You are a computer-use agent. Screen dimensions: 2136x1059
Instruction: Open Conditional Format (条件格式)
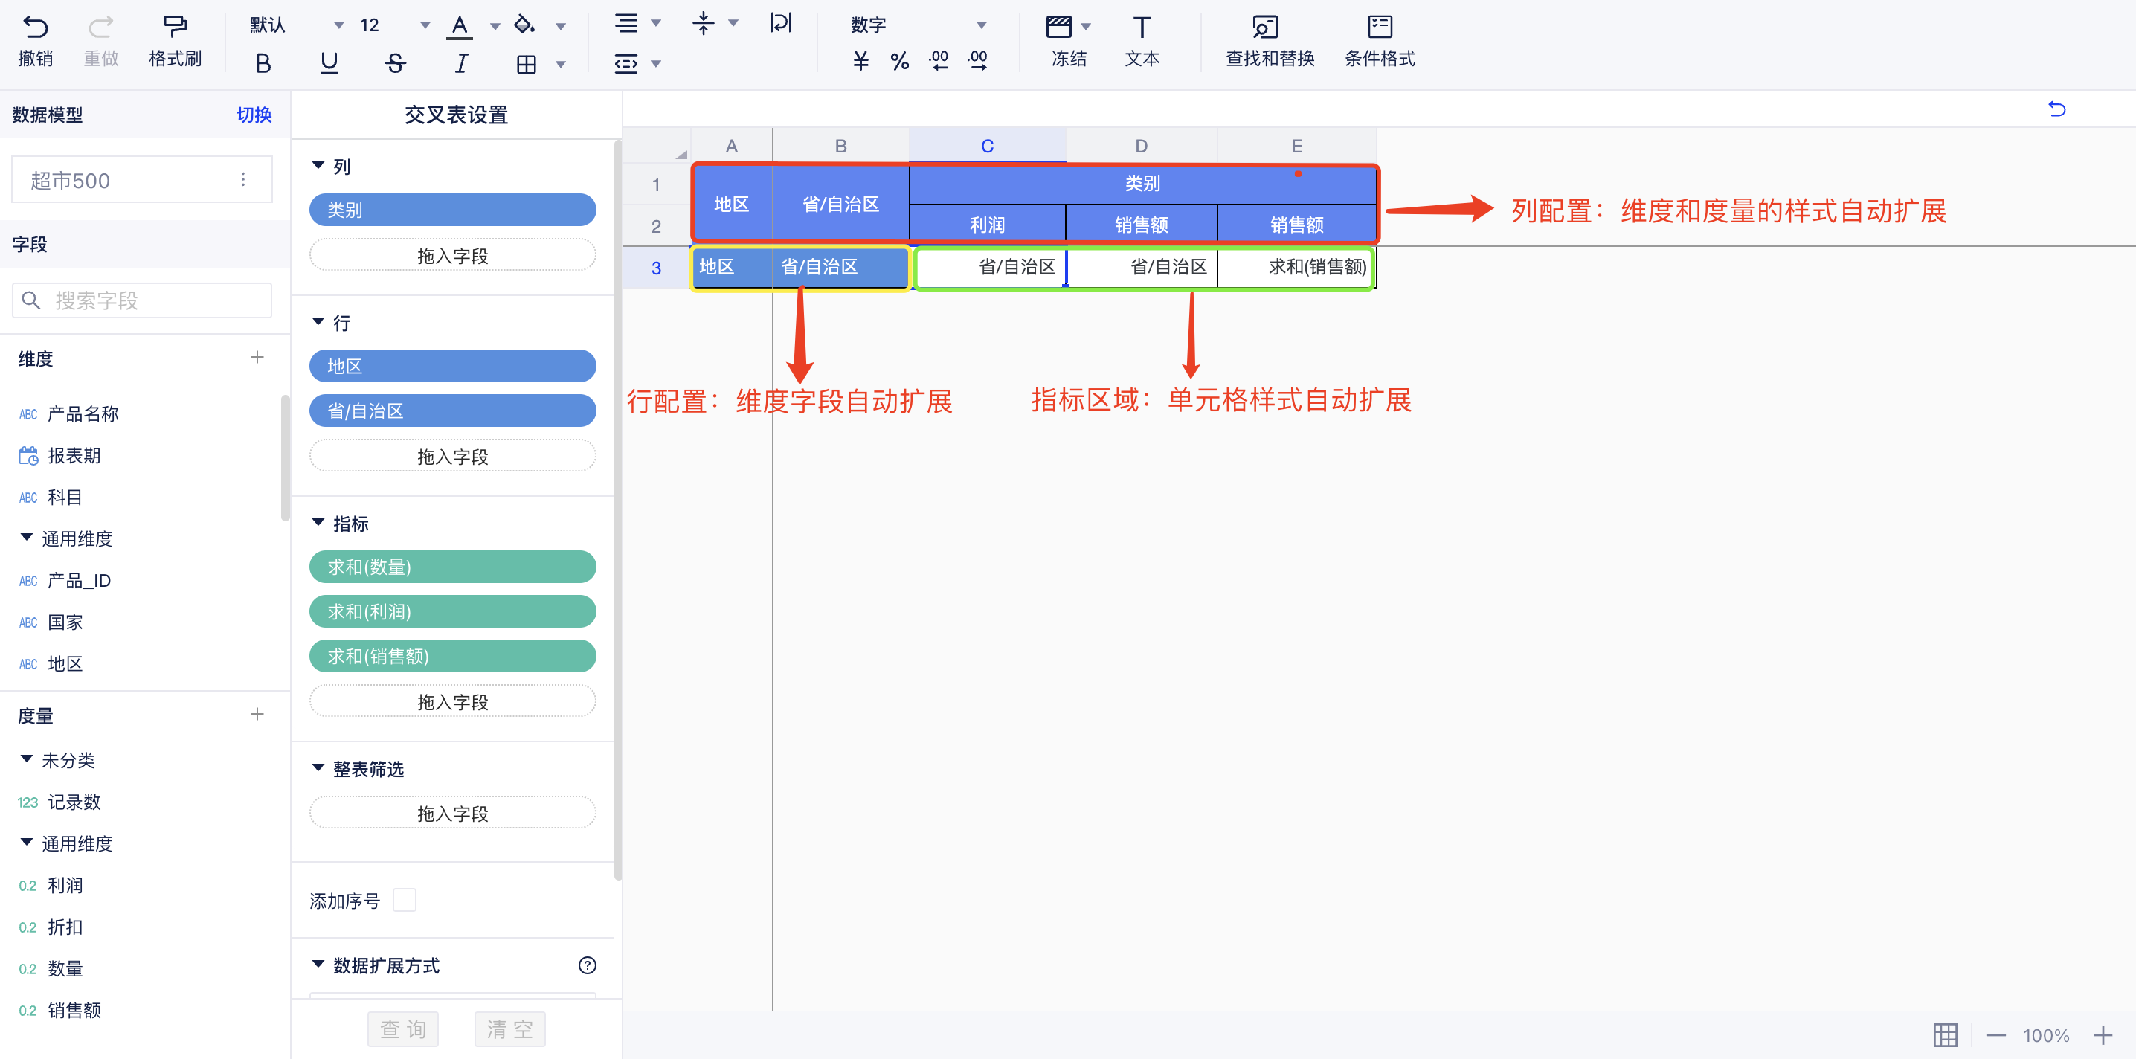point(1380,28)
